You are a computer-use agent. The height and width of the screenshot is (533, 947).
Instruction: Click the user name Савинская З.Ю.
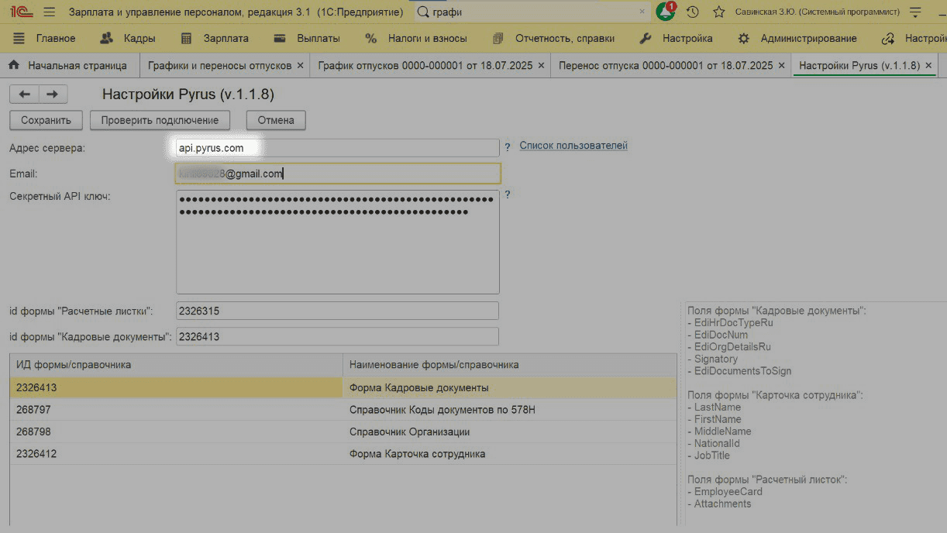coord(818,12)
